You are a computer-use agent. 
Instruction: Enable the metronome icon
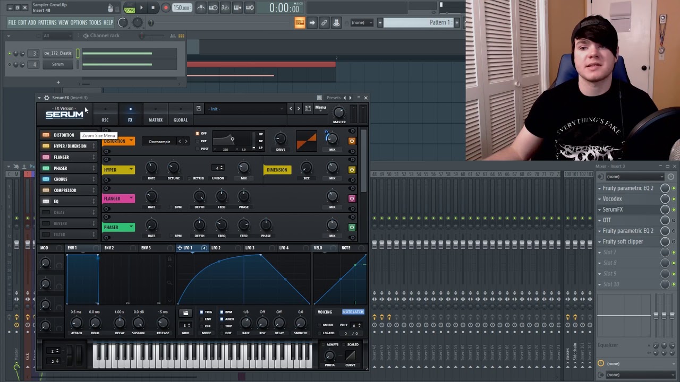(x=201, y=7)
